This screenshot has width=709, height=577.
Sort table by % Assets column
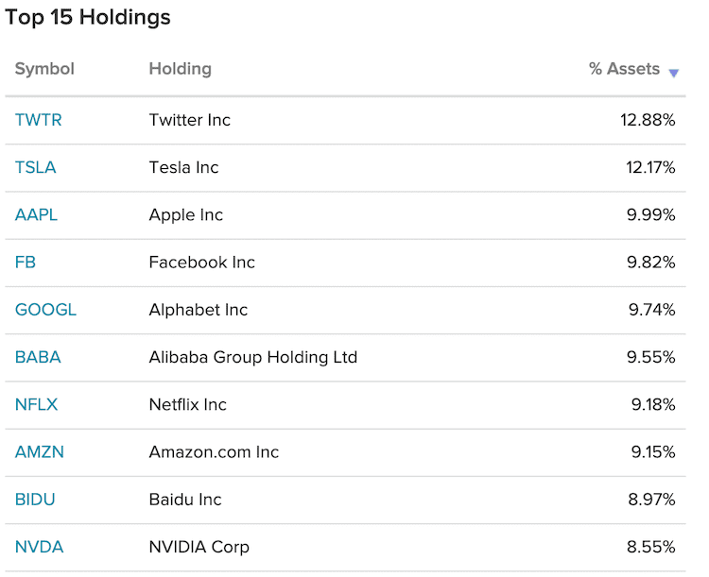pyautogui.click(x=624, y=69)
